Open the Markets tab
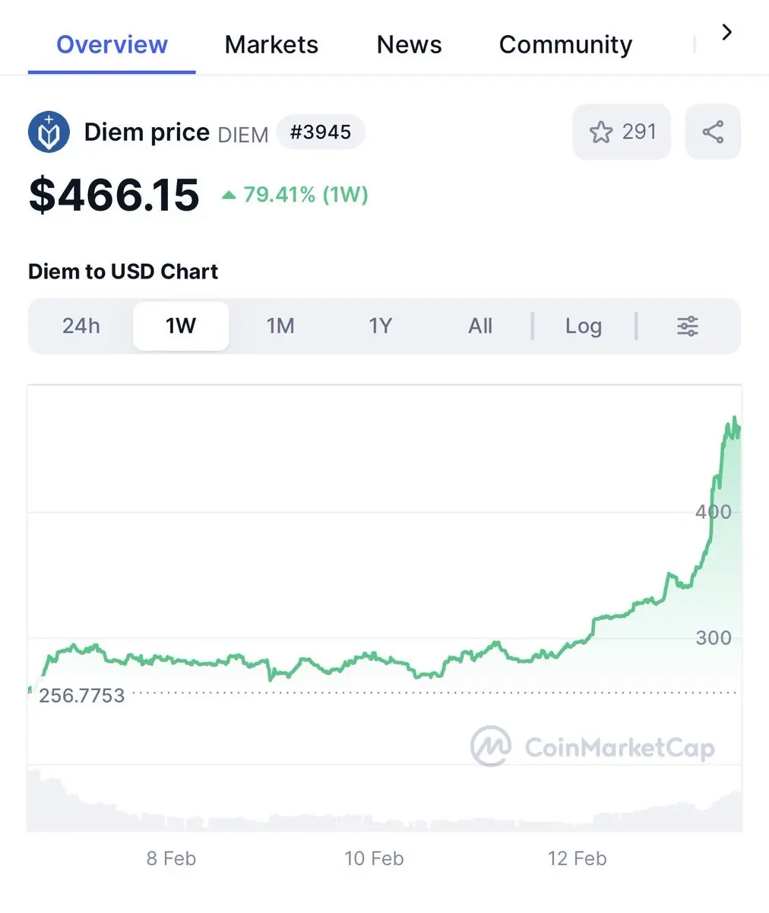 point(271,45)
